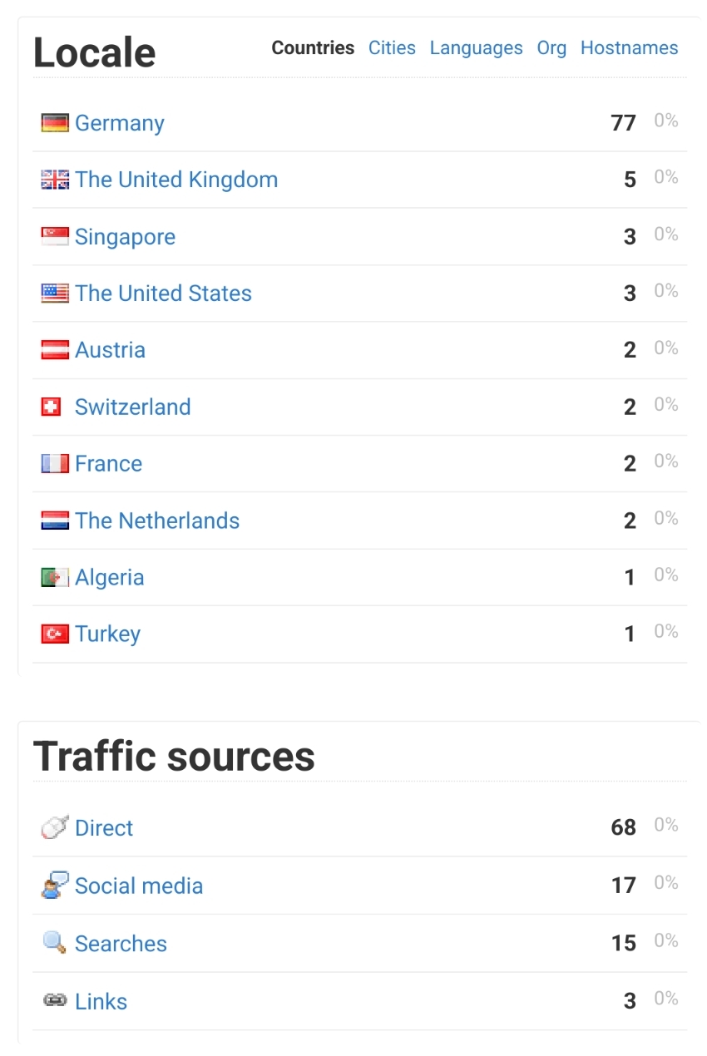Click the Searches traffic source link

coord(121,944)
